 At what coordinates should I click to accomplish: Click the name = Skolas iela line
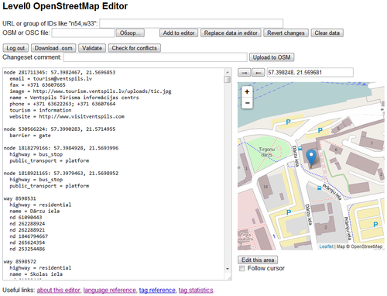point(36,274)
